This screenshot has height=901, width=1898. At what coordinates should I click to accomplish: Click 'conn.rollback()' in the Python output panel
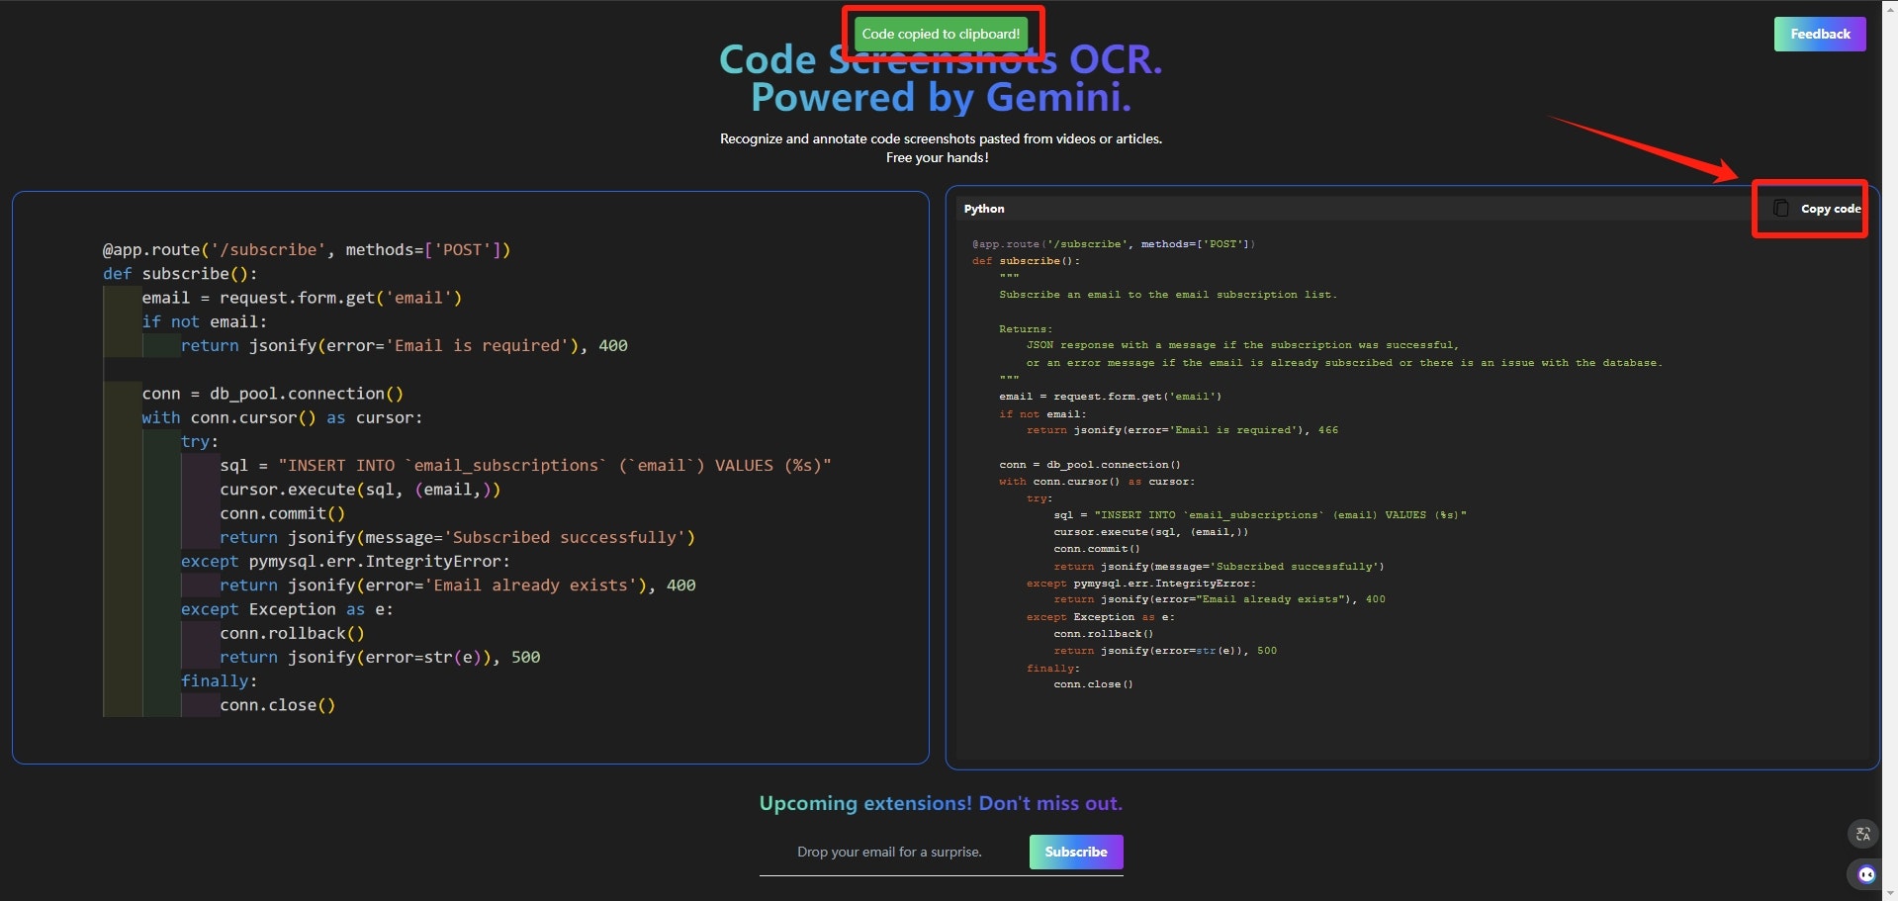pos(1104,634)
